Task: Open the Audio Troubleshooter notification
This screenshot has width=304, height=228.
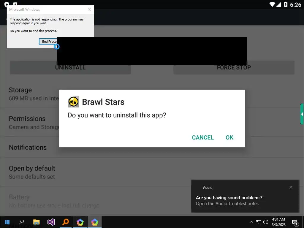Action: 245,196
